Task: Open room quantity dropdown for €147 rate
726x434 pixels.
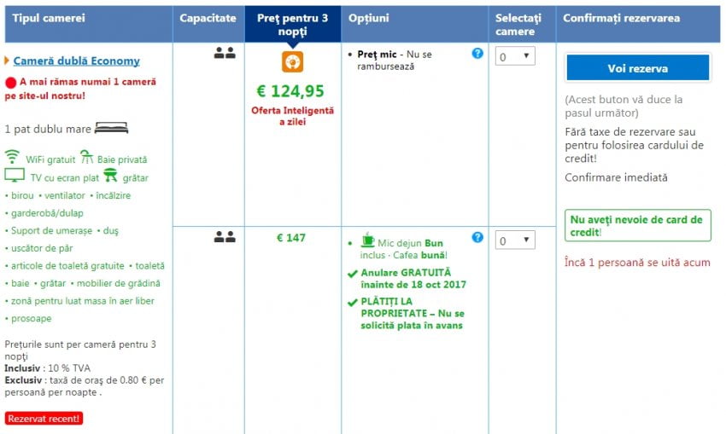Action: [515, 240]
